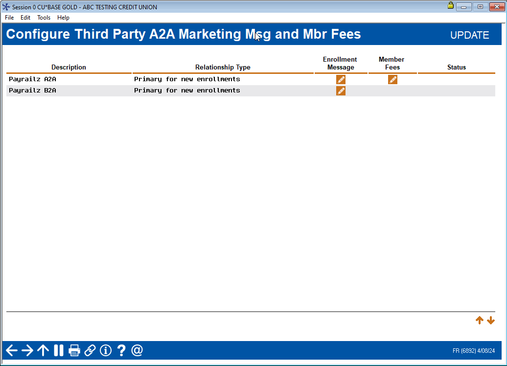507x366 pixels.
Task: Maximize the CU*BASE GOLD window
Action: [480, 6]
